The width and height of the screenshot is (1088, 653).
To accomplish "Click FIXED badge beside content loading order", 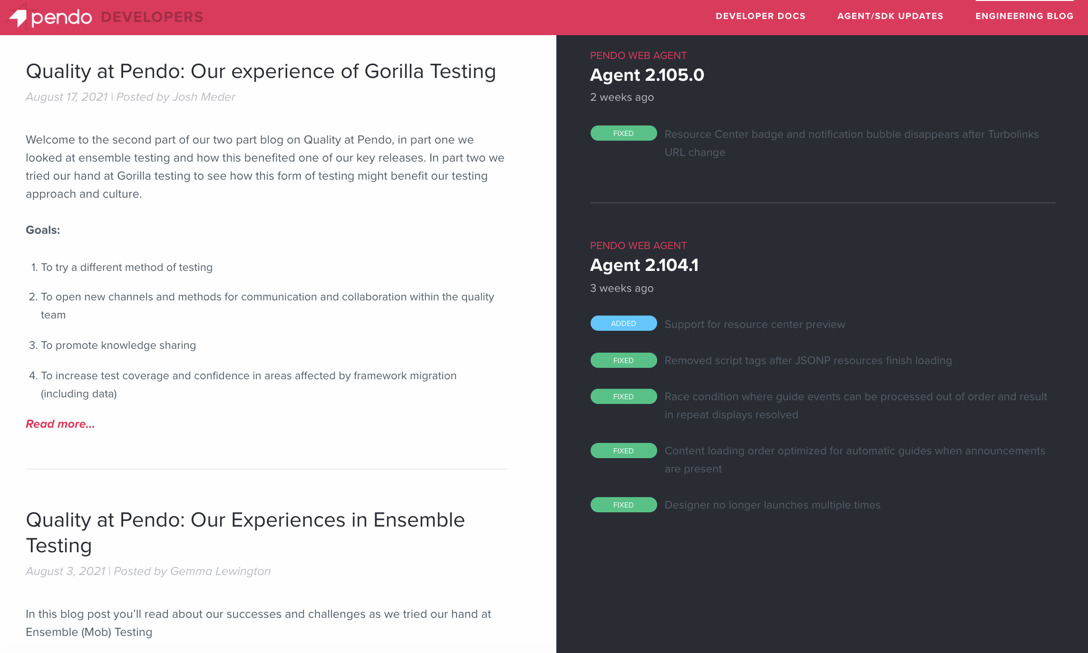I will tap(623, 451).
